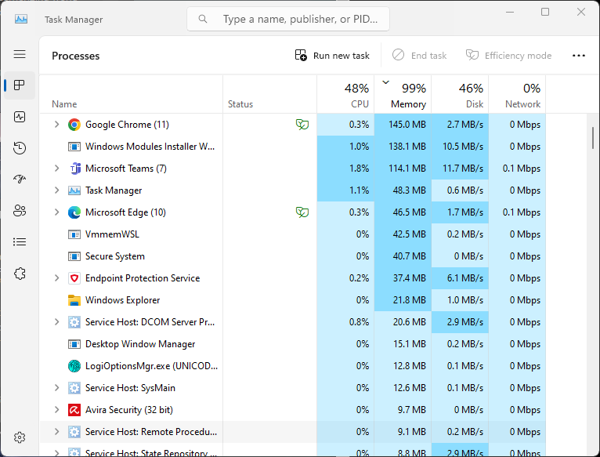The height and width of the screenshot is (457, 600).
Task: Expand Service Host: Remote Procedure row
Action: pos(56,432)
